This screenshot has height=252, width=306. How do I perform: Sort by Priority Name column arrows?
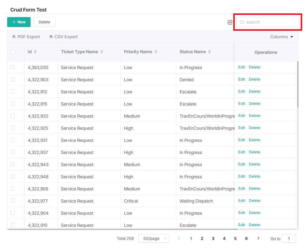coord(156,52)
